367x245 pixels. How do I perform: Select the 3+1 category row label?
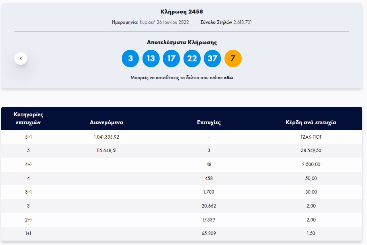pos(28,192)
